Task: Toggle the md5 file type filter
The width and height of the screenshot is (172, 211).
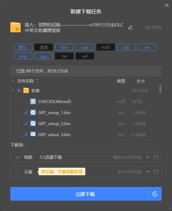Action: point(106,47)
